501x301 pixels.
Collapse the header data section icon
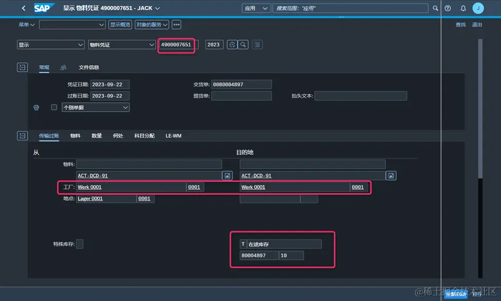[x=22, y=67]
